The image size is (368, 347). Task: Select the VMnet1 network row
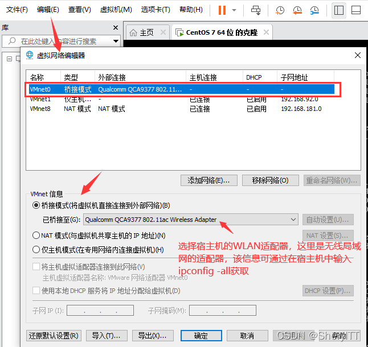(x=182, y=99)
